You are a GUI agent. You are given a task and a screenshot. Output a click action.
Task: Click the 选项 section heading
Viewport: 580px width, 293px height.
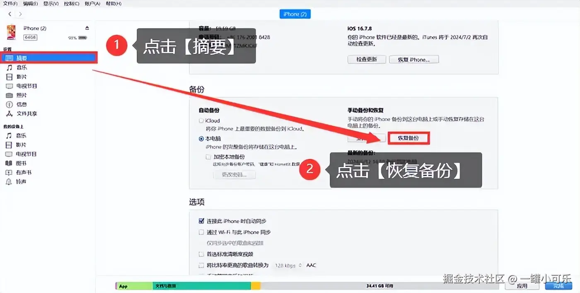[197, 202]
